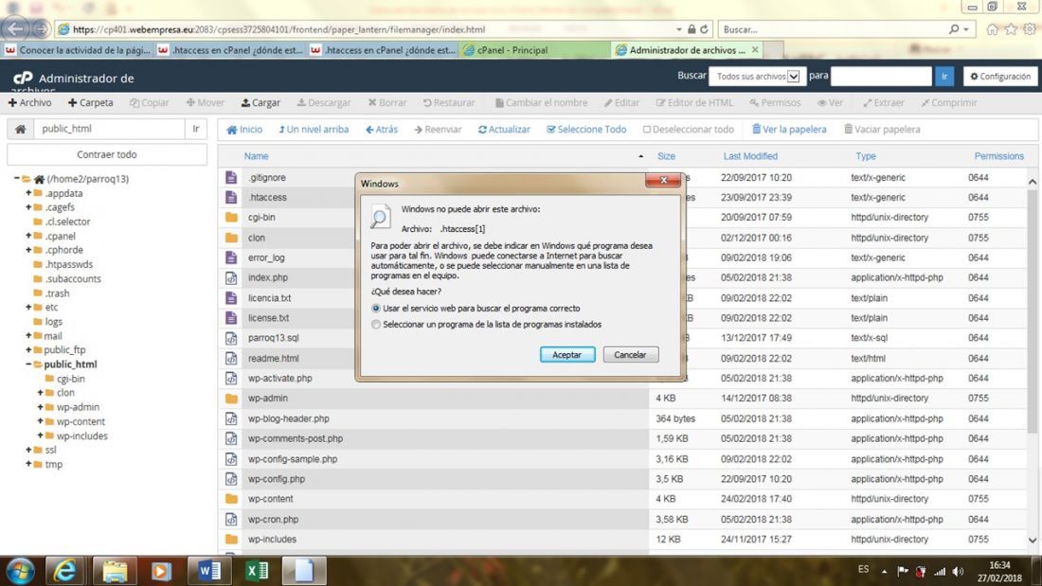Select 'Usar el servicio web' radio option
The height and width of the screenshot is (586, 1042).
[376, 309]
